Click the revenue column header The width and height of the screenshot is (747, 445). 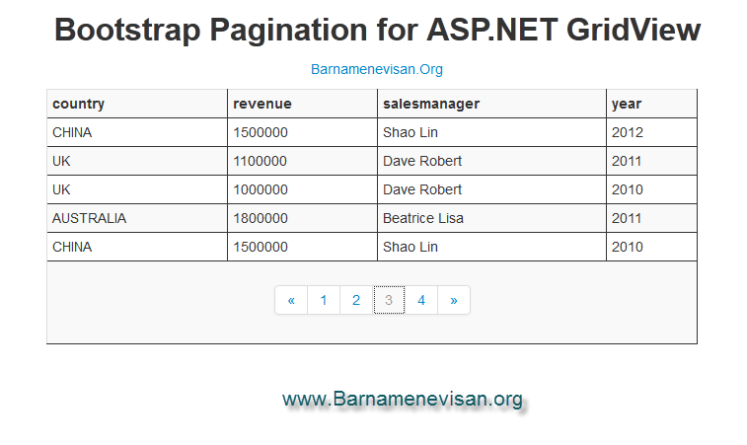tap(262, 104)
